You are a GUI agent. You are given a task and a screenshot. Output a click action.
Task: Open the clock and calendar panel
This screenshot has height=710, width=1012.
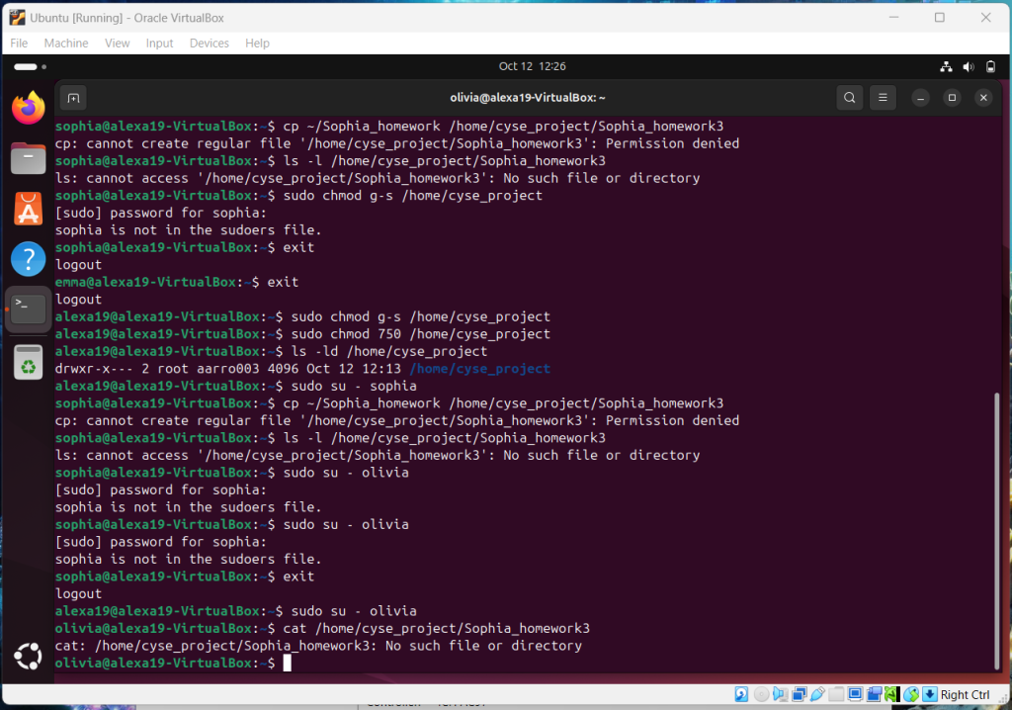pyautogui.click(x=532, y=67)
